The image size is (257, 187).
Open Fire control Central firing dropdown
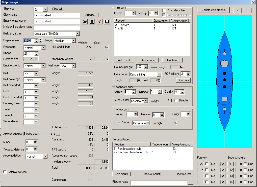tap(159, 74)
